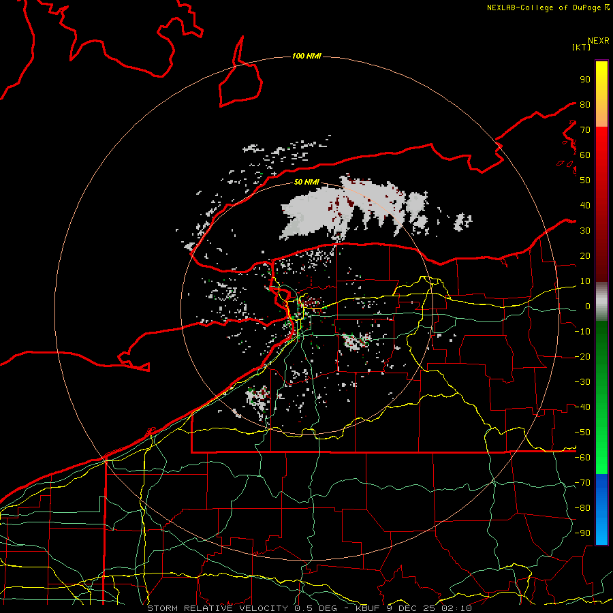
Task: Click the 60 value on the velocity scale
Action: coord(585,155)
